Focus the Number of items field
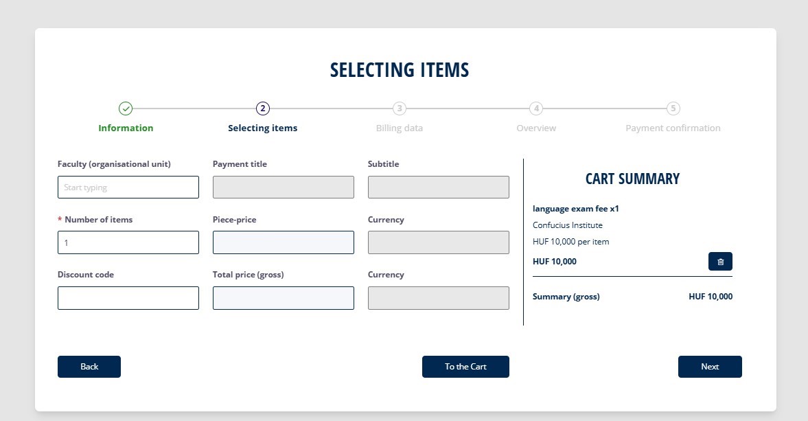 click(x=128, y=242)
